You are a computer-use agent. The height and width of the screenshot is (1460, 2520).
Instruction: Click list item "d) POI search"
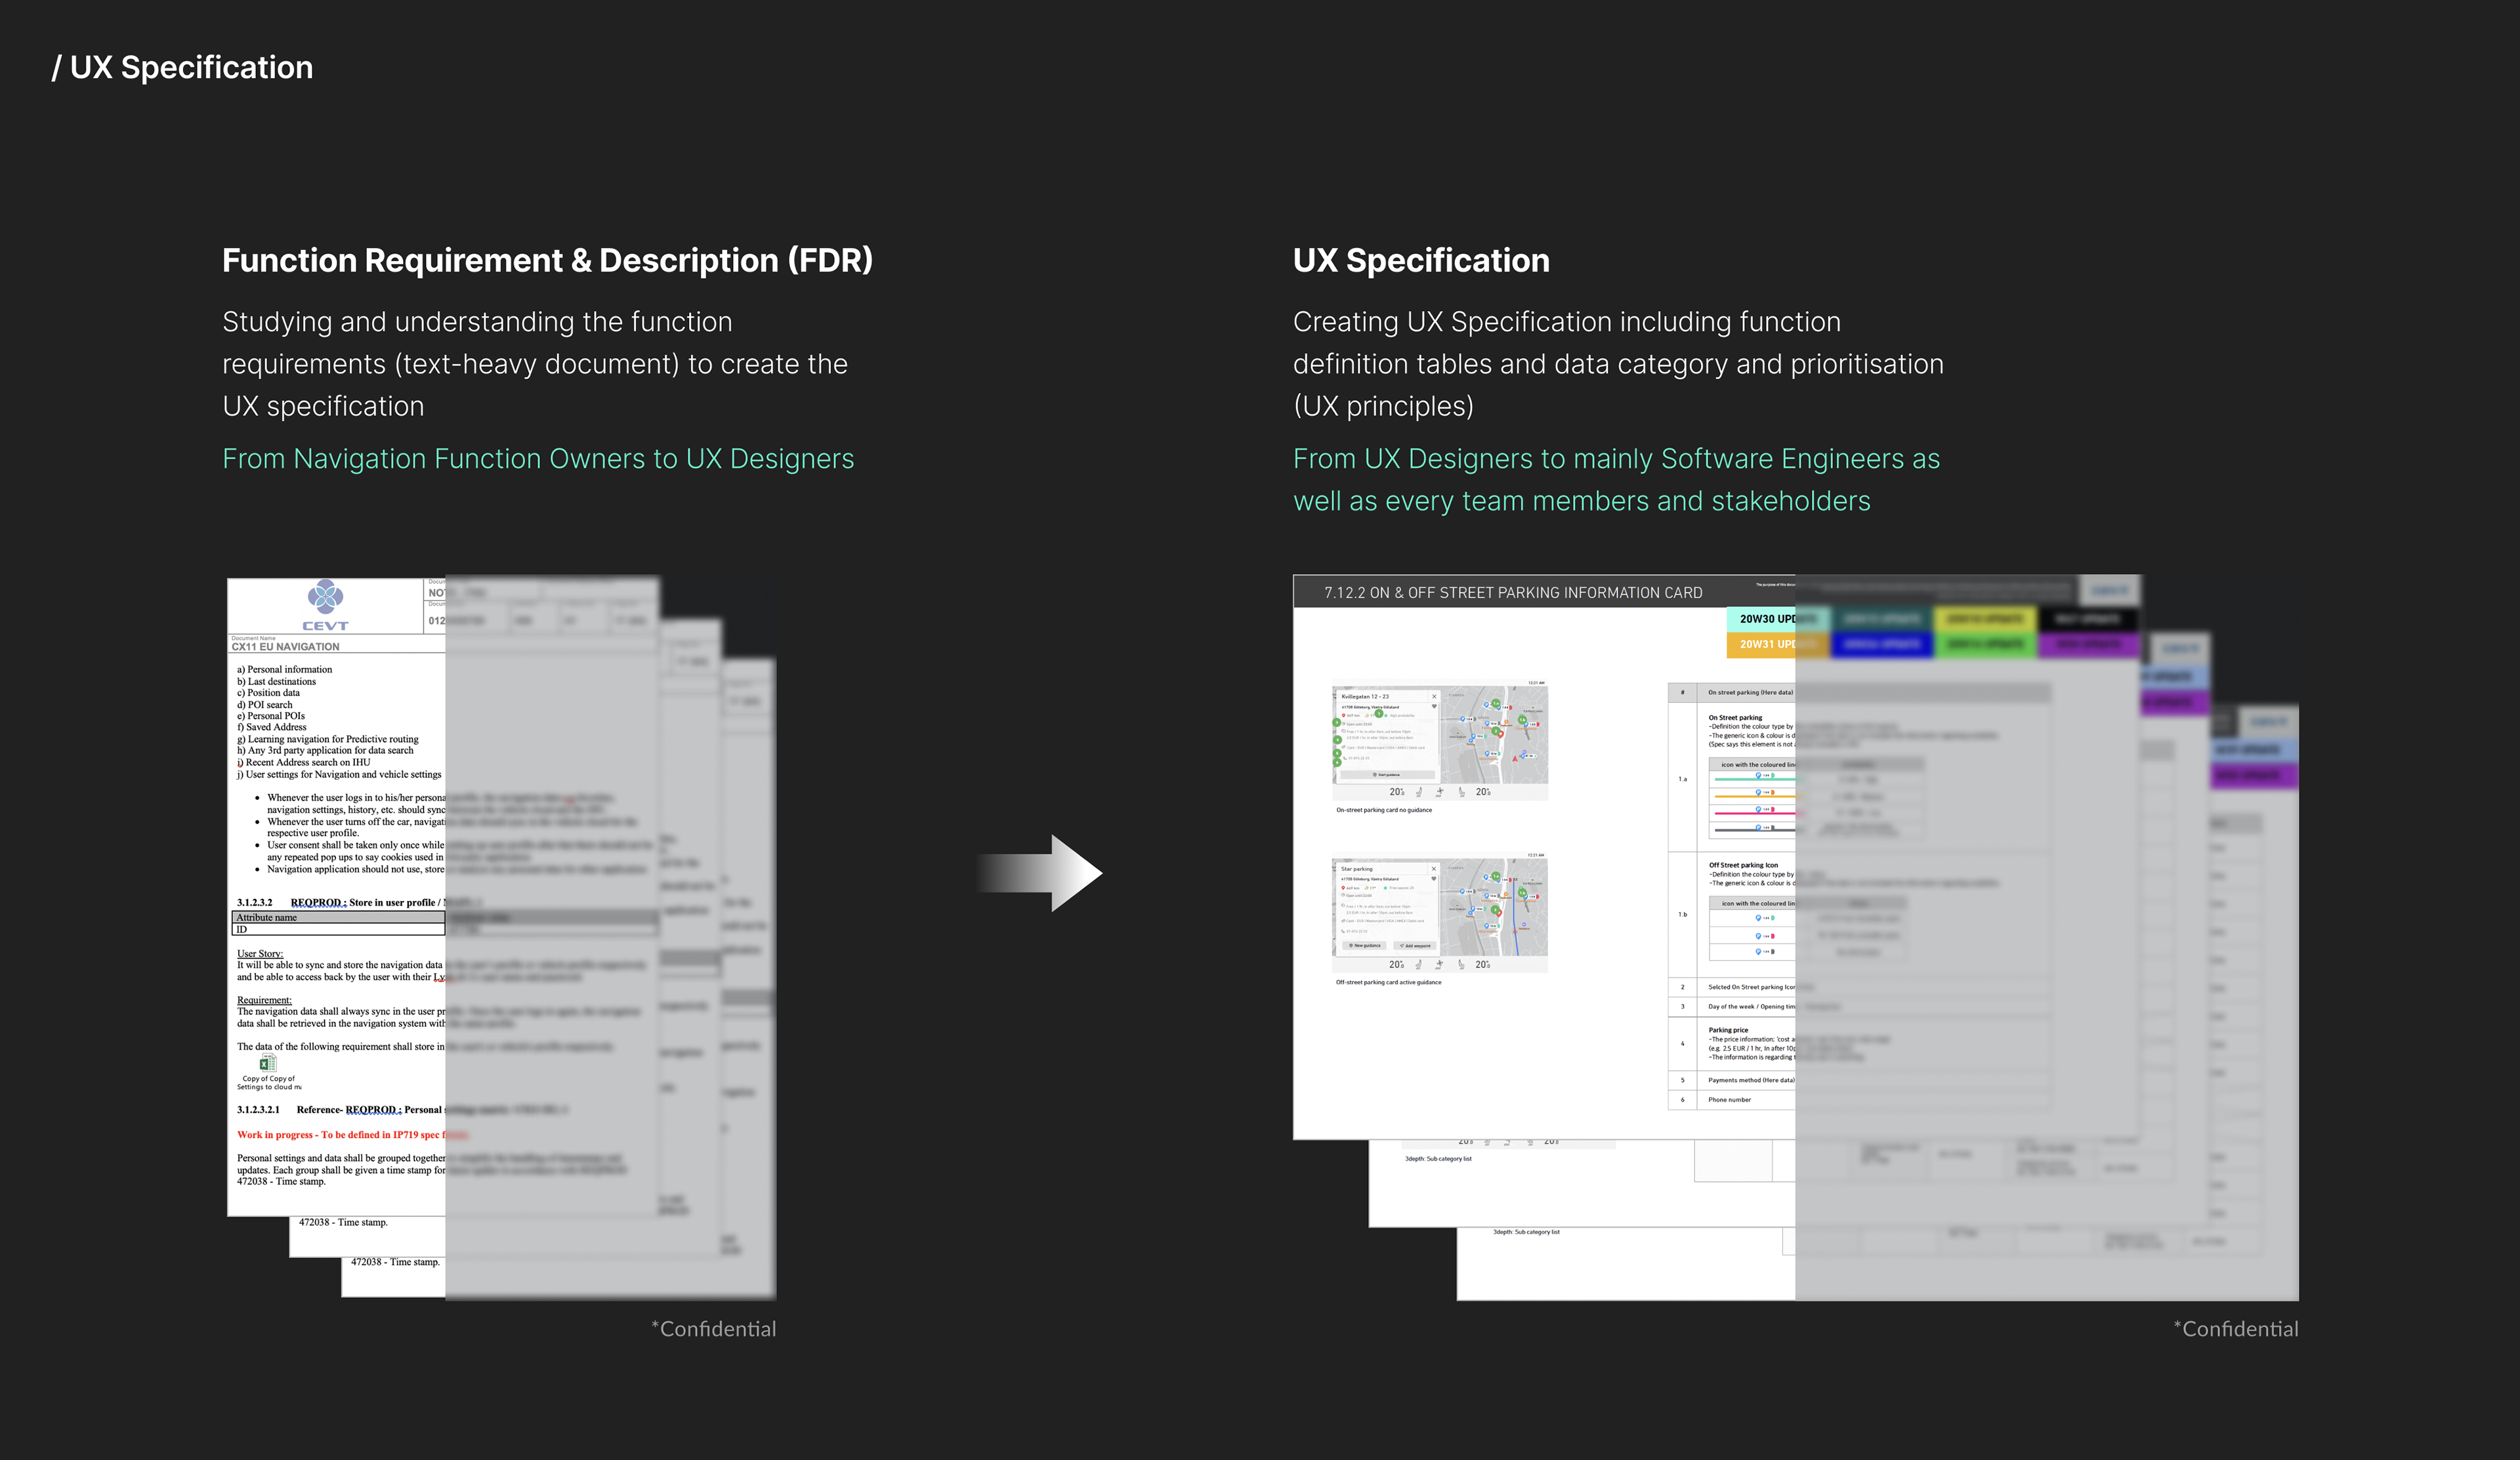(265, 705)
